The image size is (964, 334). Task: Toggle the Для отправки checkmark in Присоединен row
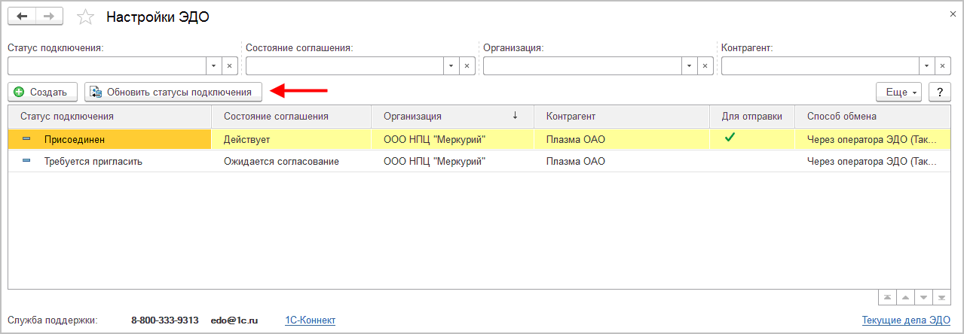point(729,138)
